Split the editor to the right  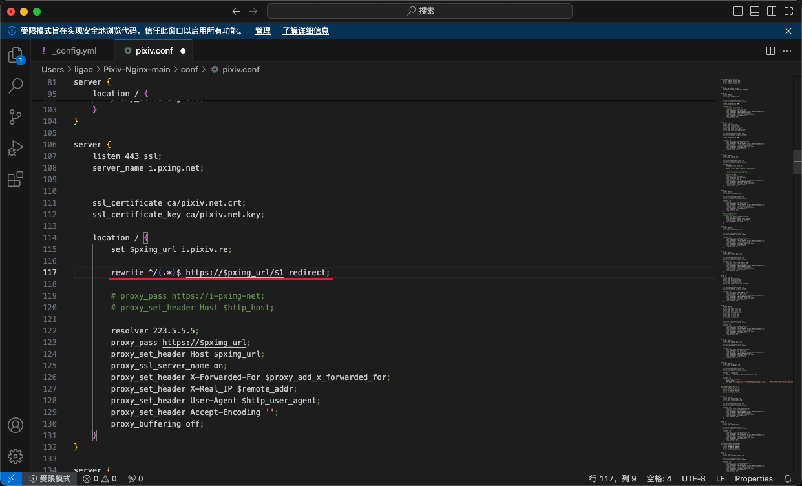tap(770, 50)
